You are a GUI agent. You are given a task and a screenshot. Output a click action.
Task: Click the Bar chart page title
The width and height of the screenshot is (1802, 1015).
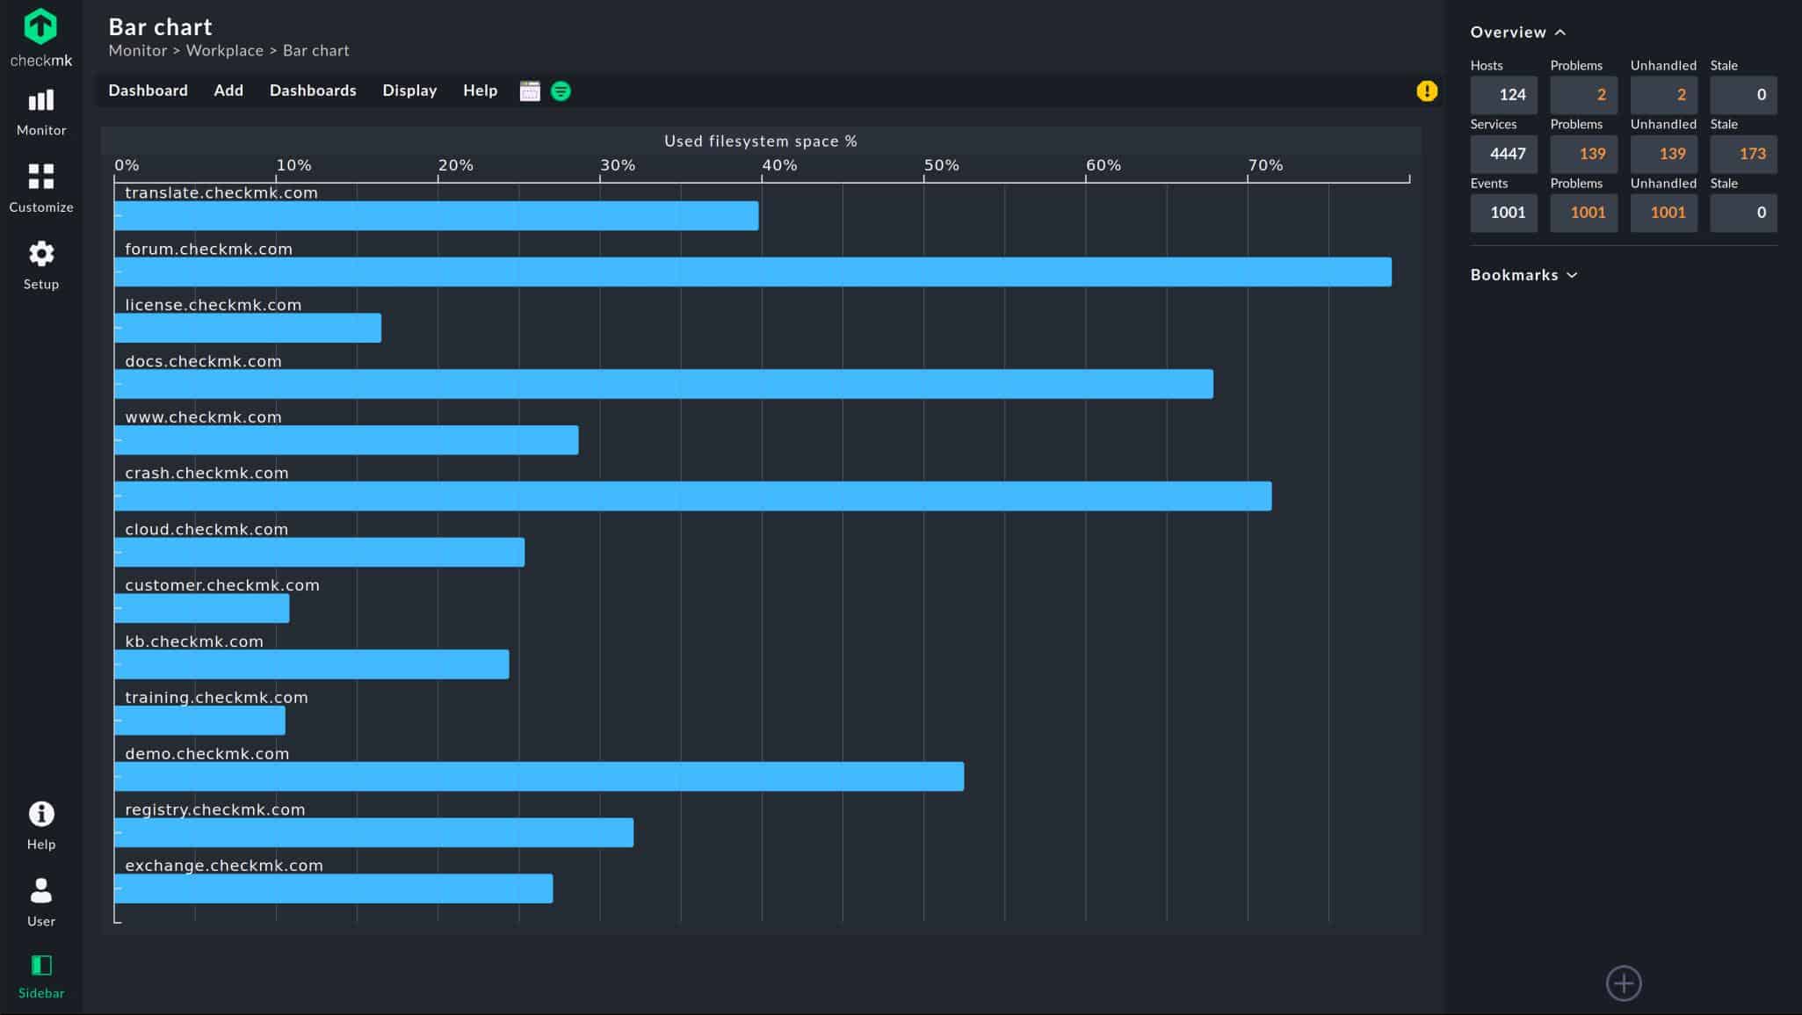(x=160, y=26)
